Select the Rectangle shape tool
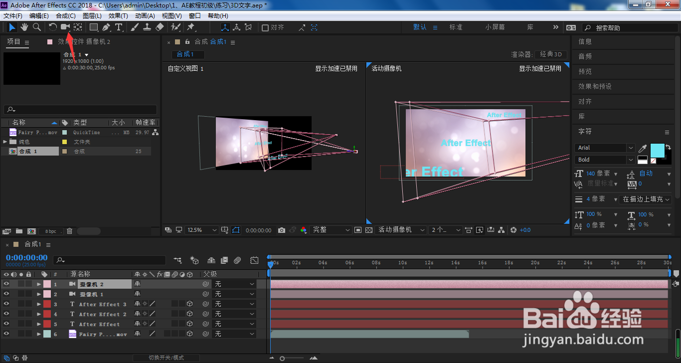The image size is (681, 363). (x=94, y=27)
